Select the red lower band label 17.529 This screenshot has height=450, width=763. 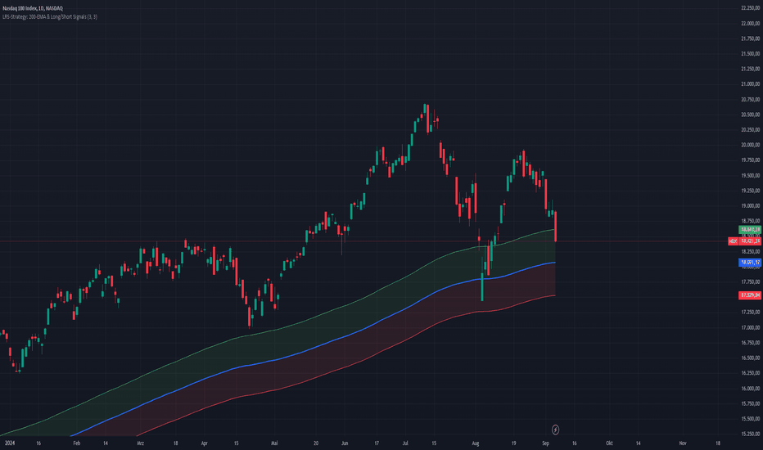tap(750, 295)
